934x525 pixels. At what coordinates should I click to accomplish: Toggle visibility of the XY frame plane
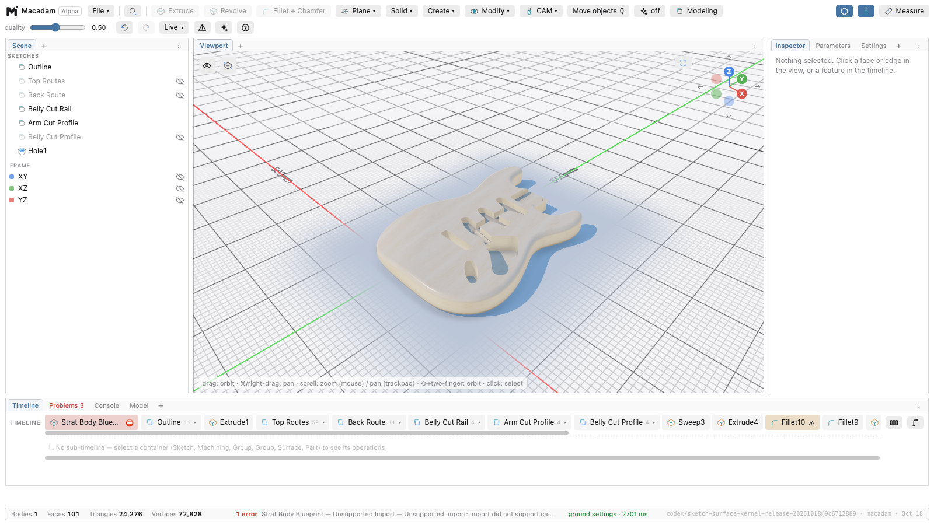(180, 177)
